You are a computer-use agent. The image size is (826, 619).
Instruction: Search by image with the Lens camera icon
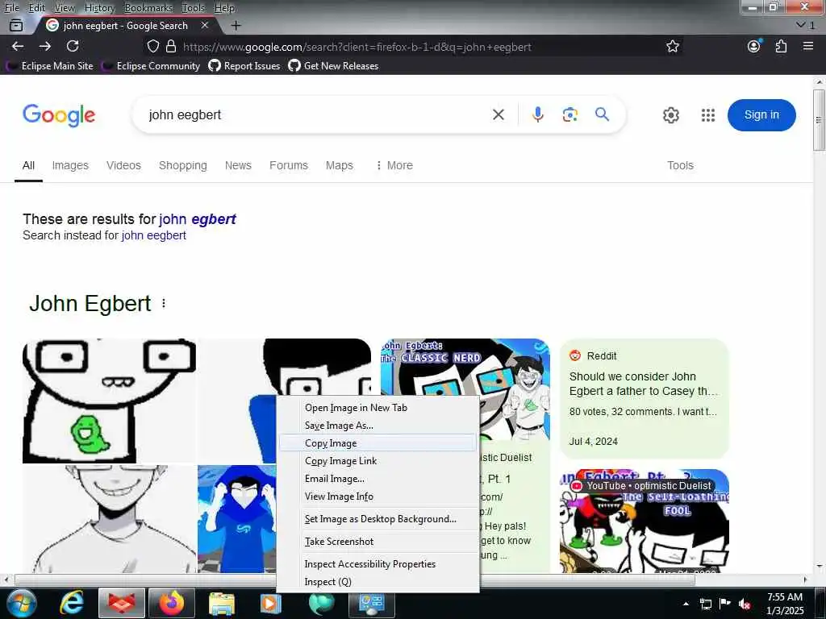(570, 114)
